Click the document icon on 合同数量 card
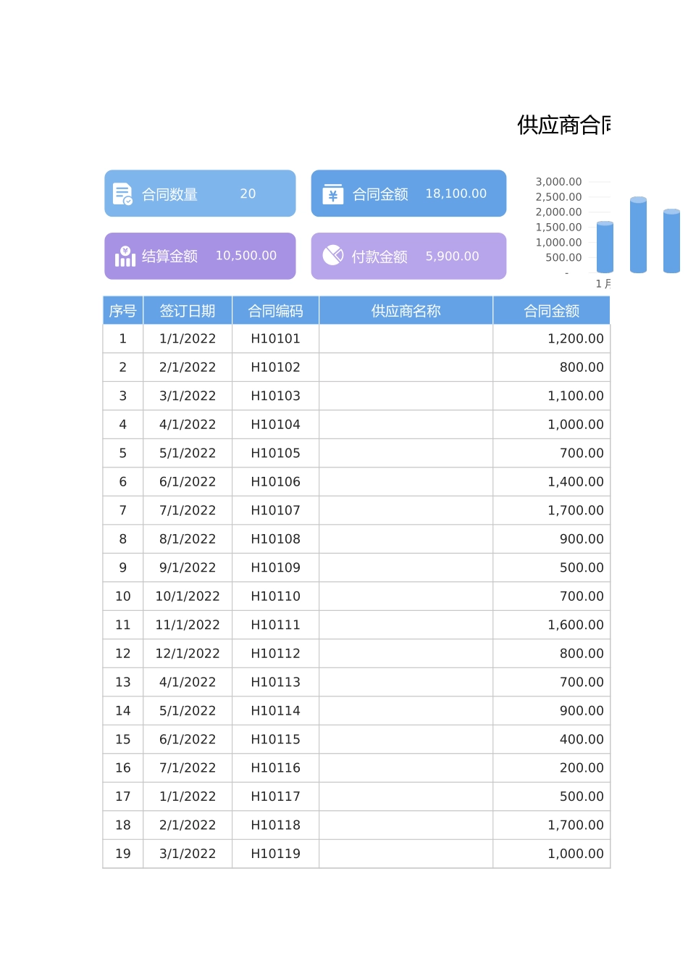 pos(122,193)
